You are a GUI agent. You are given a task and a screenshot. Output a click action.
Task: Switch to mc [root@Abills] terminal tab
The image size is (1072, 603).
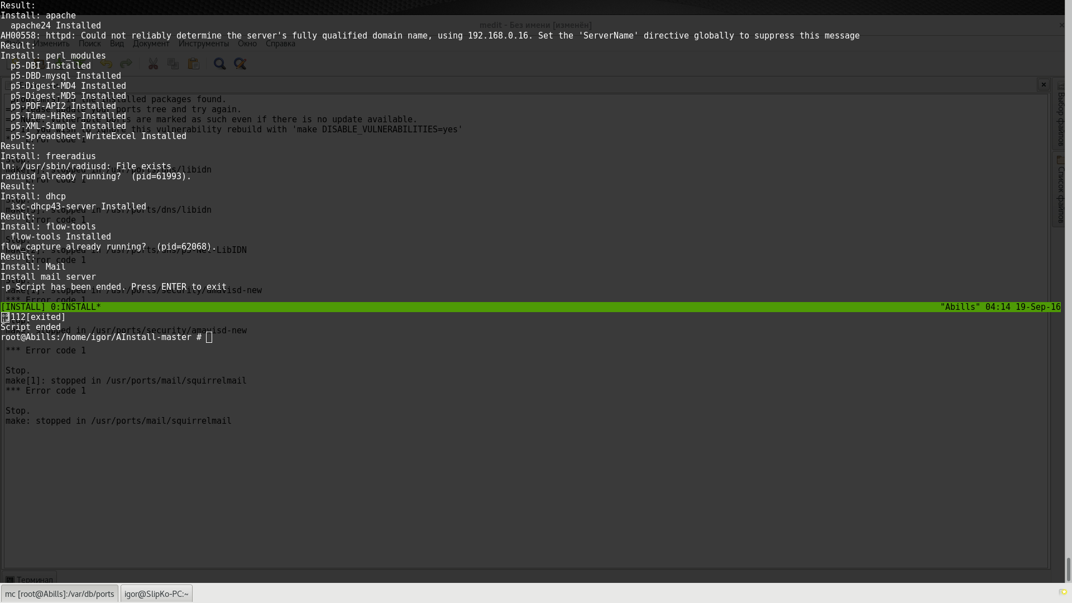pyautogui.click(x=60, y=594)
